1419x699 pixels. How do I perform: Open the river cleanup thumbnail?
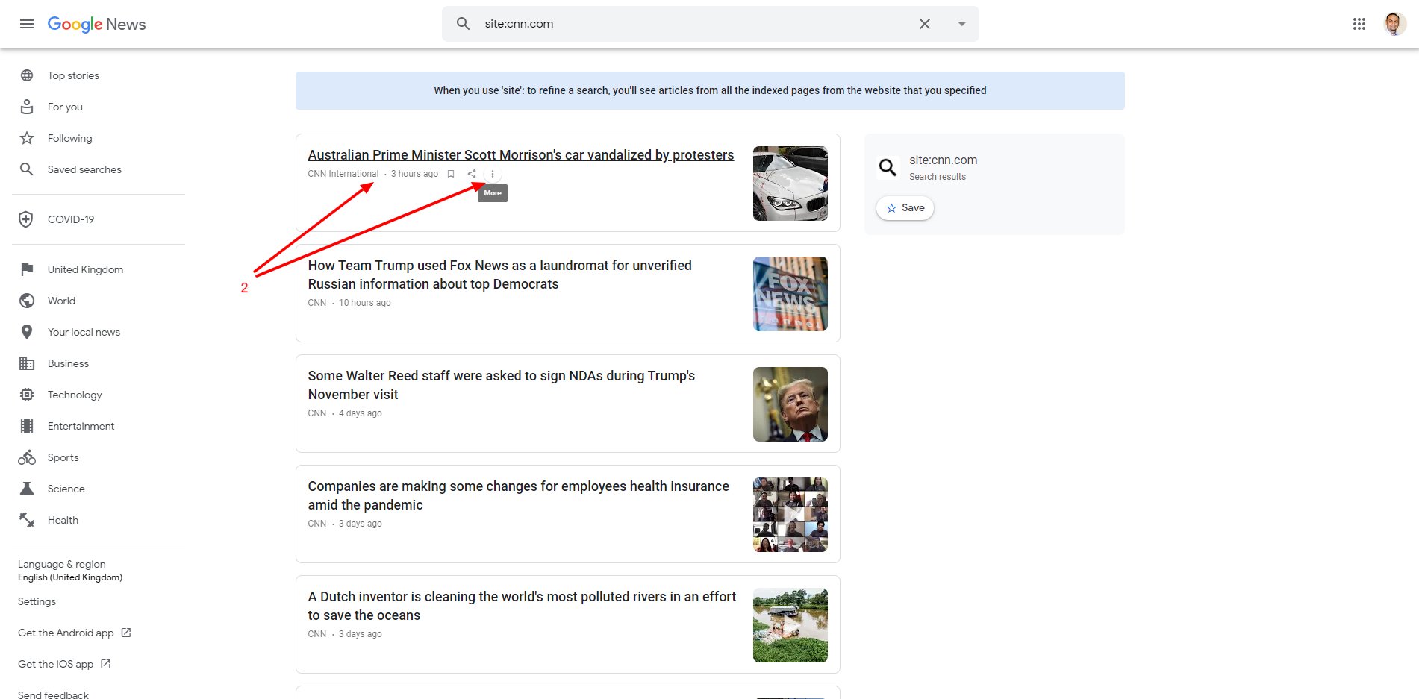click(x=790, y=625)
